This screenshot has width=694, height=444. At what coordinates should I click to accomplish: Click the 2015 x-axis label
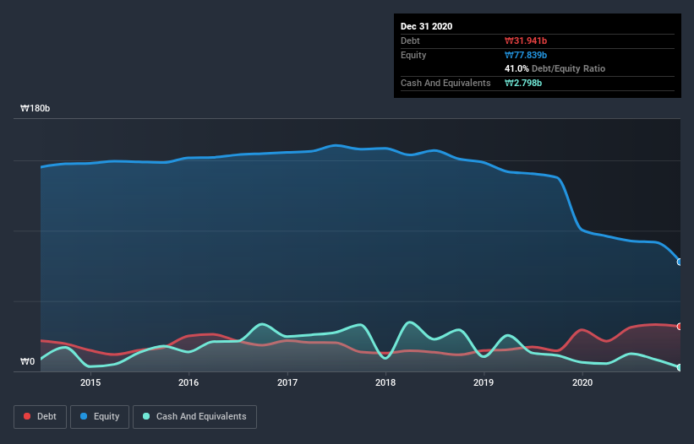pyautogui.click(x=90, y=382)
